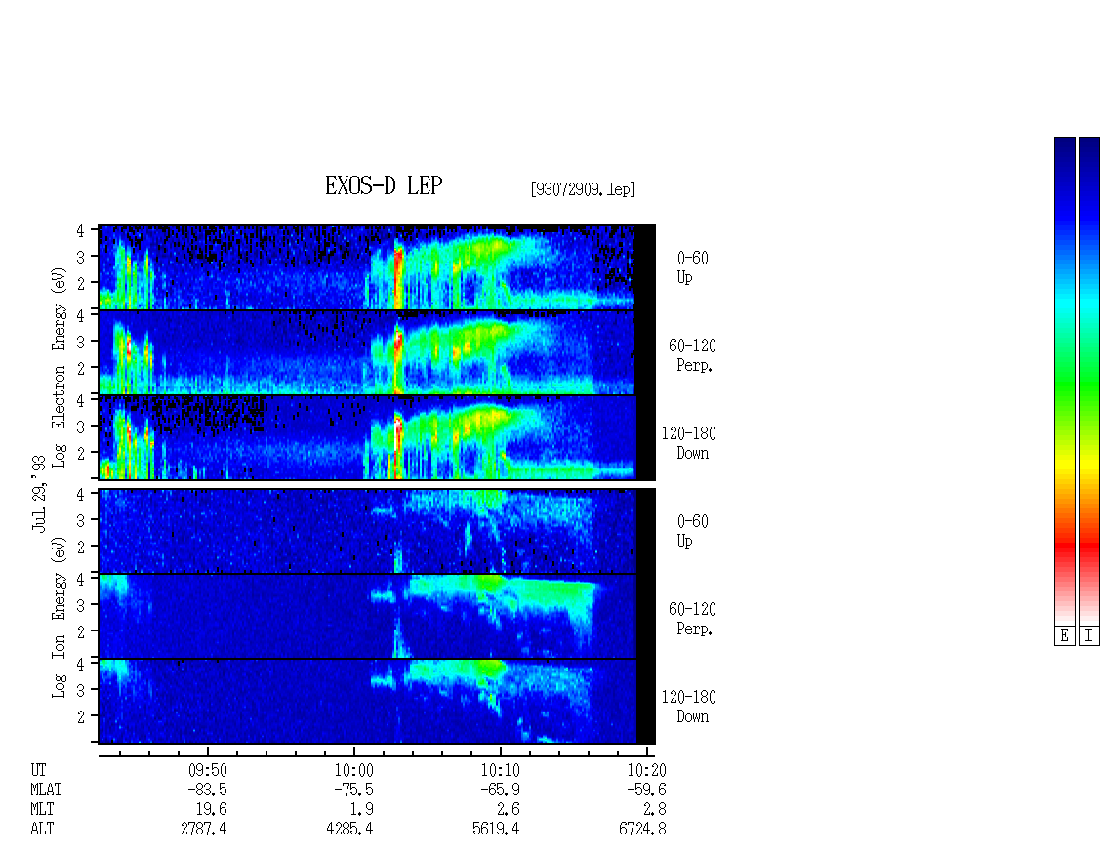Click the '10:10' time tick label
The height and width of the screenshot is (854, 1103).
pos(500,770)
